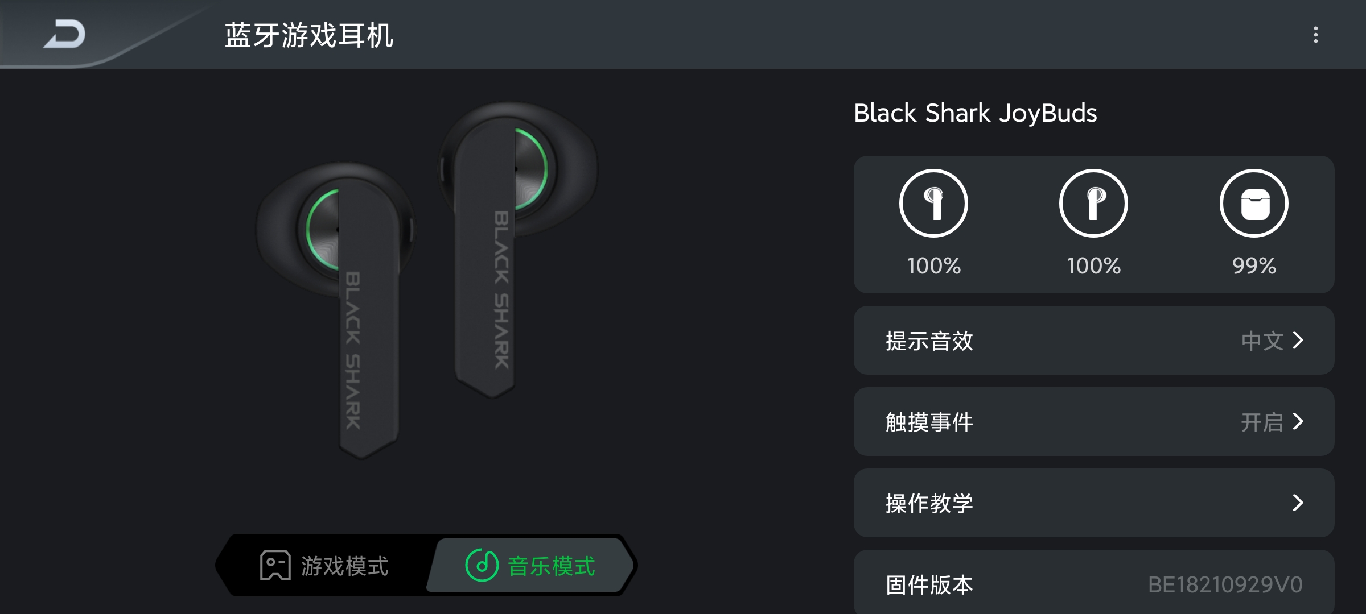This screenshot has width=1366, height=614.
Task: Open the three-dot overflow menu
Action: [x=1315, y=35]
